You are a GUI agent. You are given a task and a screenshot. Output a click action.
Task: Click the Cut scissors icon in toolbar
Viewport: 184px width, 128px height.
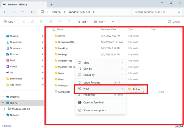coord(23,22)
